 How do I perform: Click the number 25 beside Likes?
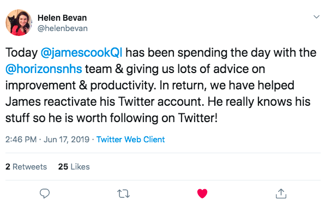tap(63, 167)
